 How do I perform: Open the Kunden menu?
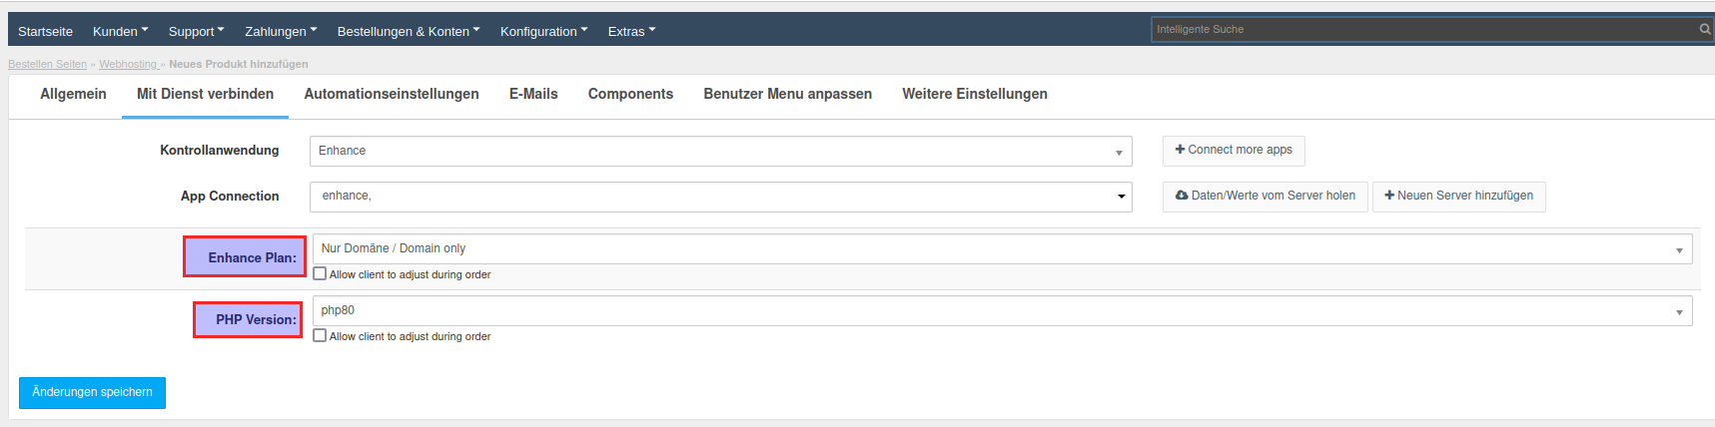point(120,31)
